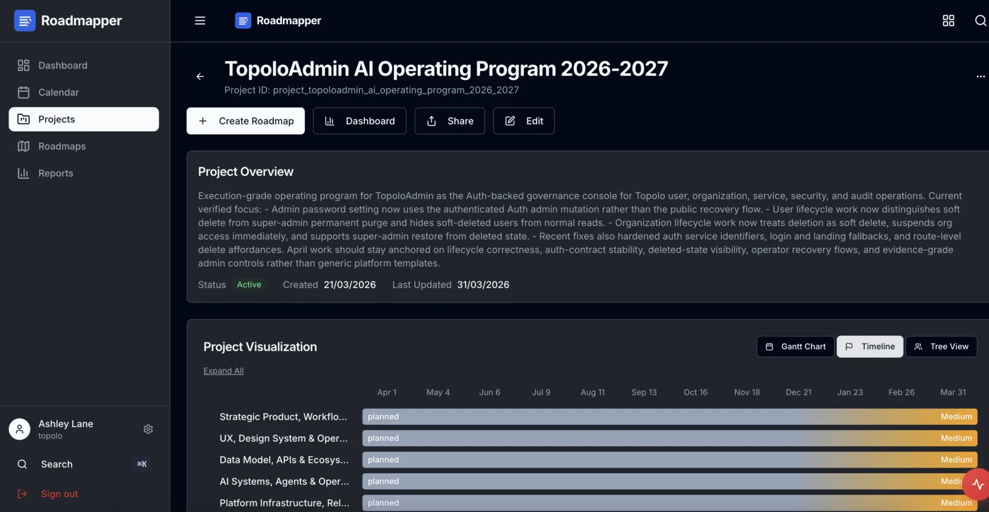Click the red activity pulse floating button
The width and height of the screenshot is (989, 512).
(x=977, y=484)
